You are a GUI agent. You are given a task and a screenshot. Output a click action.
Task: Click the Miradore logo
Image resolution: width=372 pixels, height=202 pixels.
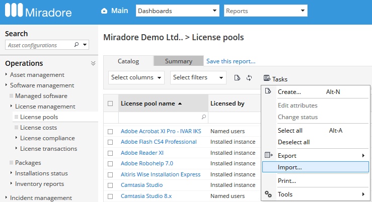click(38, 11)
